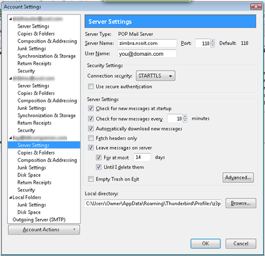The image size is (265, 256).
Task: Uncheck Until I delete them option
Action: pos(98,167)
